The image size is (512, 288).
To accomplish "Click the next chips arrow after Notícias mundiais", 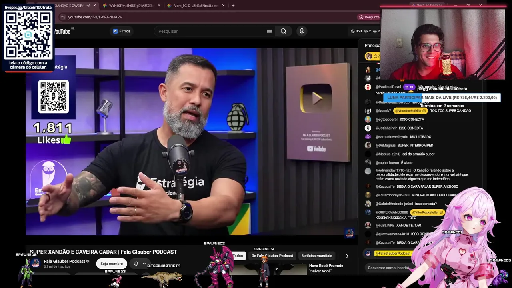I will (347, 256).
